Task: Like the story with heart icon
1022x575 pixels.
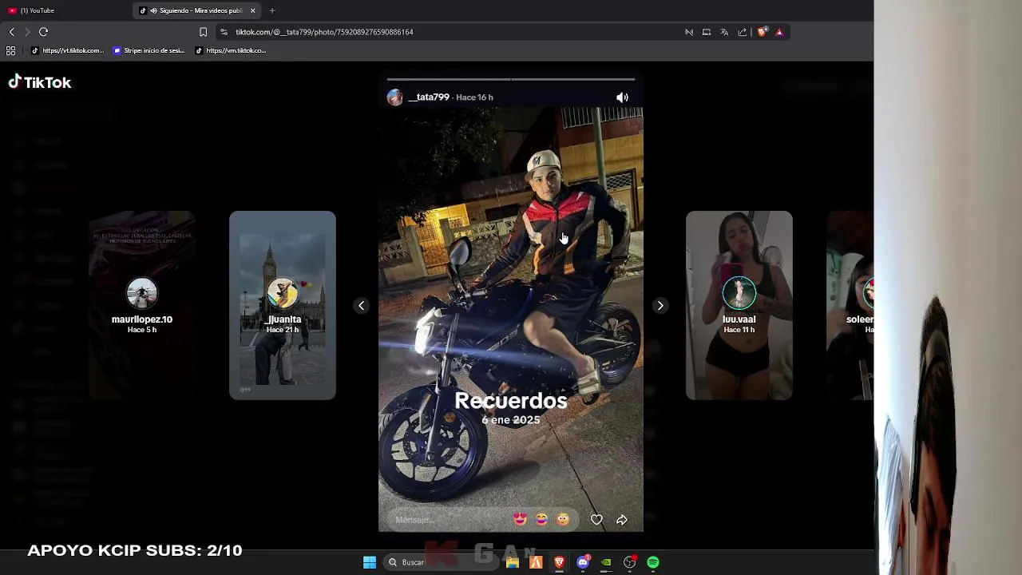Action: tap(596, 520)
